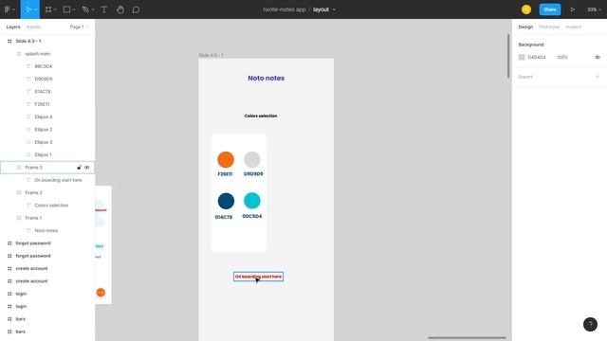Open the help question mark button
This screenshot has width=607, height=341.
590,324
